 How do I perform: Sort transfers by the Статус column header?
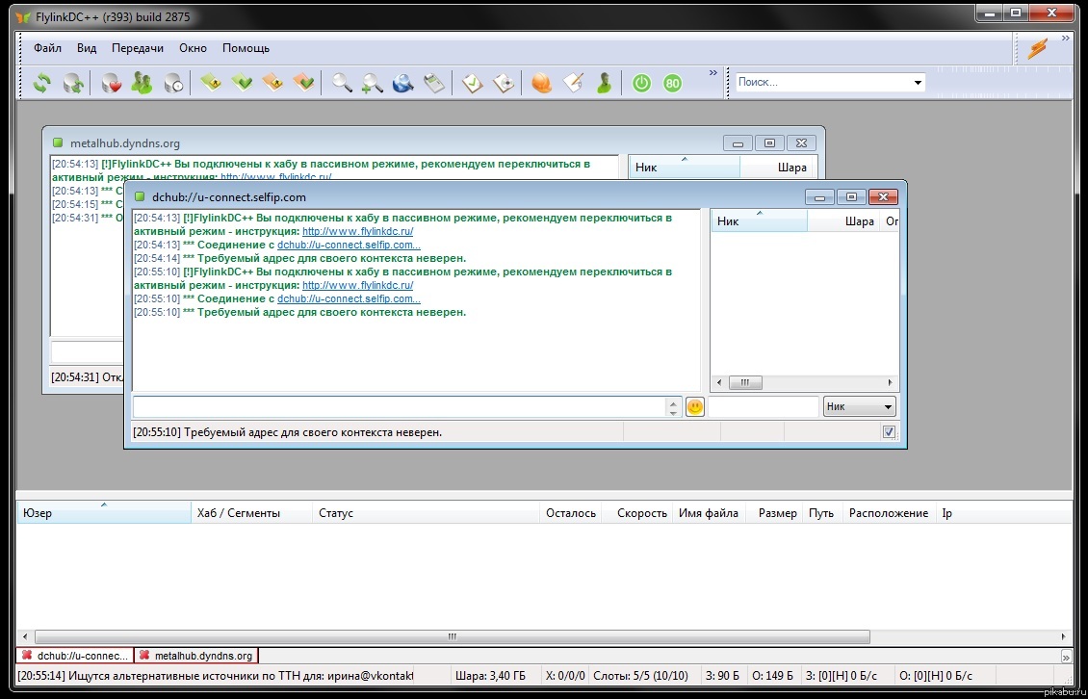point(336,513)
